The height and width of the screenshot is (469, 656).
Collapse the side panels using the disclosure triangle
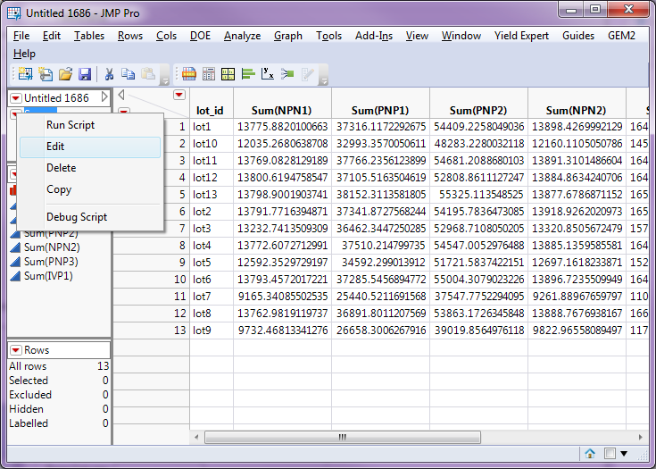point(121,95)
